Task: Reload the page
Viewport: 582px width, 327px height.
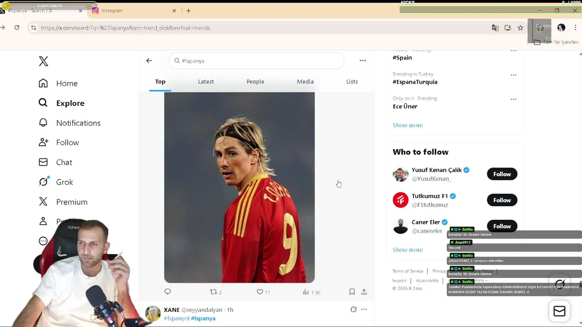Action: [x=17, y=28]
